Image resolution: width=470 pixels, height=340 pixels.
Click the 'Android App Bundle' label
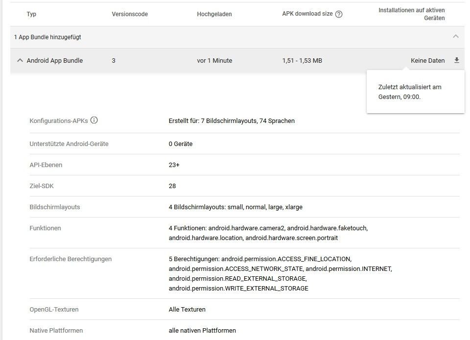(54, 61)
